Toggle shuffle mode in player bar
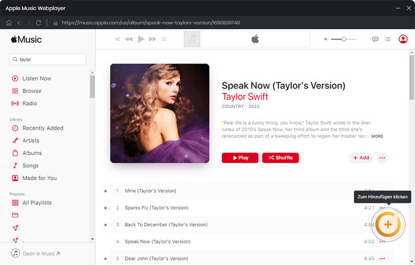Viewport: 415px width, 265px height. point(117,39)
